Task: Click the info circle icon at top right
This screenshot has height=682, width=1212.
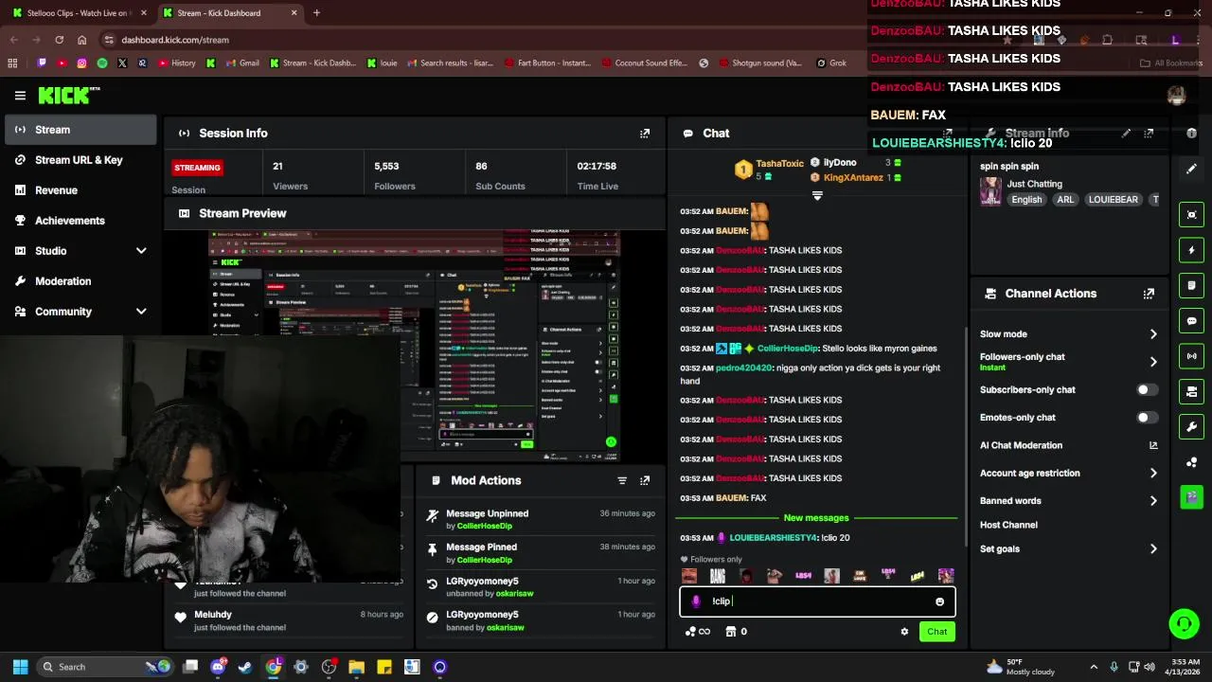Action: pos(1192,134)
